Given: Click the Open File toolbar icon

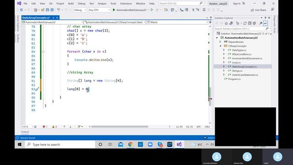Looking at the screenshot, I should pos(43,10).
